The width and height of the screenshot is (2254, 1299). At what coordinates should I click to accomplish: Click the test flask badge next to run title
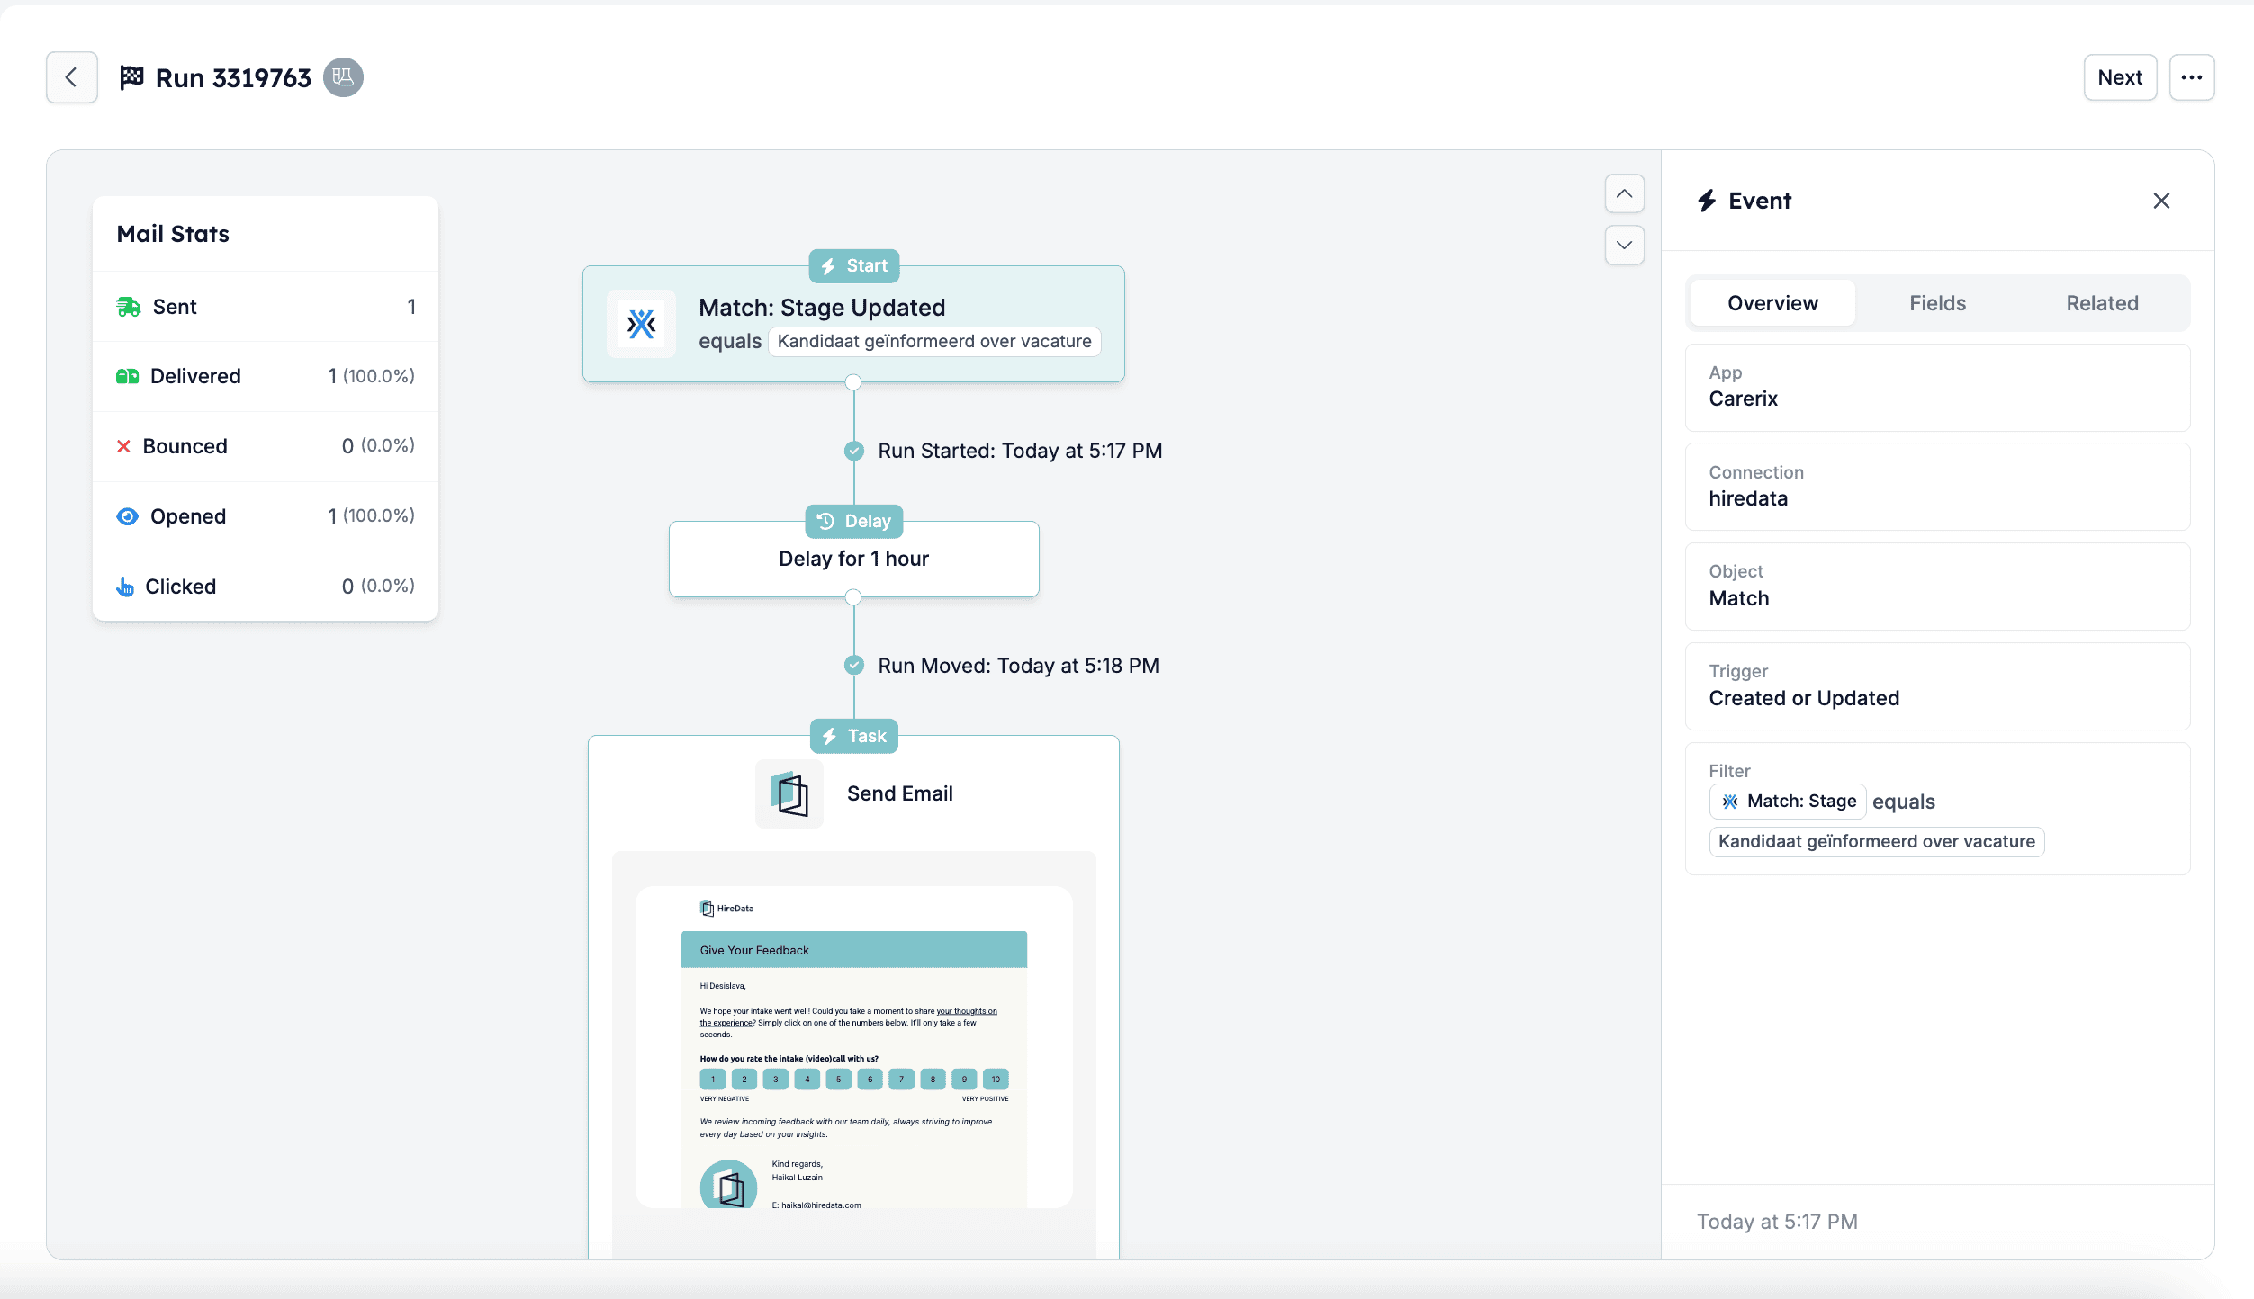tap(343, 77)
